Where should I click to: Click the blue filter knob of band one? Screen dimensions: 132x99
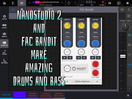point(67,43)
